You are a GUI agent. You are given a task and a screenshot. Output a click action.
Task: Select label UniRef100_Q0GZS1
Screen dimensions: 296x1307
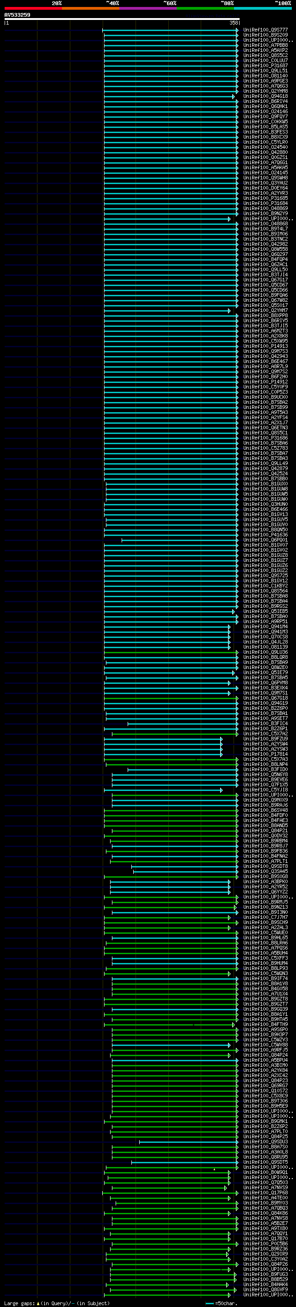point(265,157)
